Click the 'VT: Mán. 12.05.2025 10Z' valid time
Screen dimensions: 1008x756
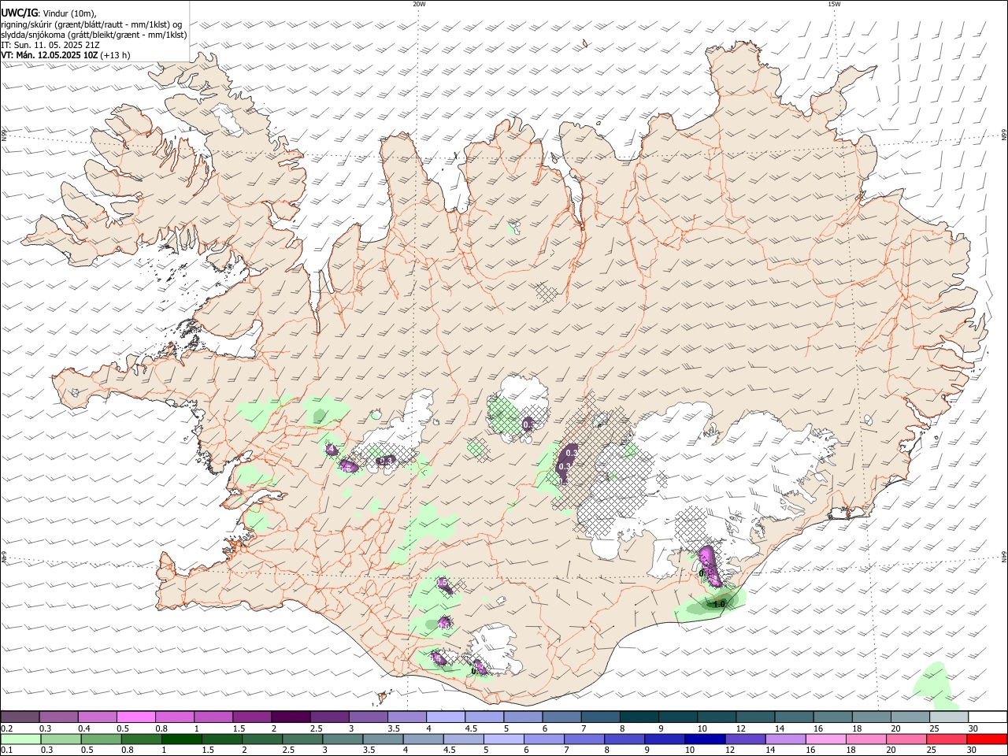pos(49,55)
